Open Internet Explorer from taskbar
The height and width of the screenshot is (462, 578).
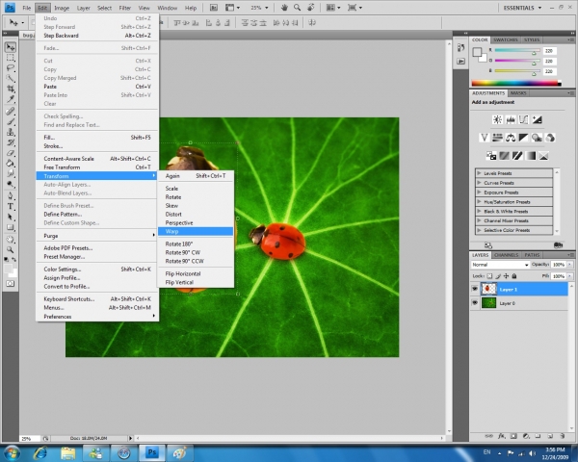(39, 452)
